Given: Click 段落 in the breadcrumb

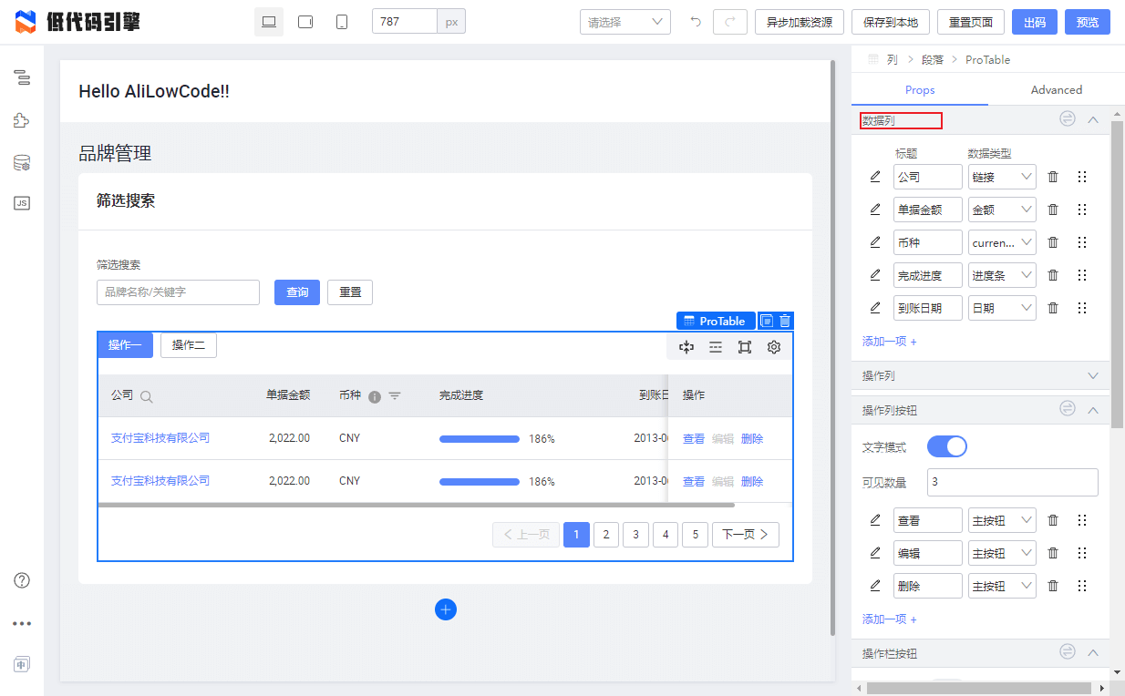Looking at the screenshot, I should (933, 59).
